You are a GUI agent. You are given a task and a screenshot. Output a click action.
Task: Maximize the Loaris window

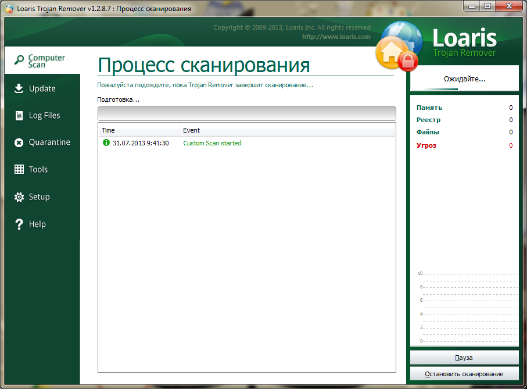coord(487,6)
